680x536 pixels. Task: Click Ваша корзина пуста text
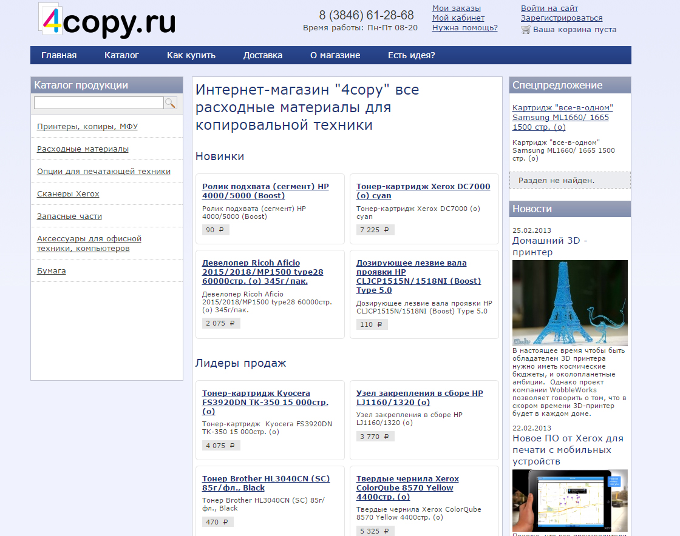pos(574,30)
